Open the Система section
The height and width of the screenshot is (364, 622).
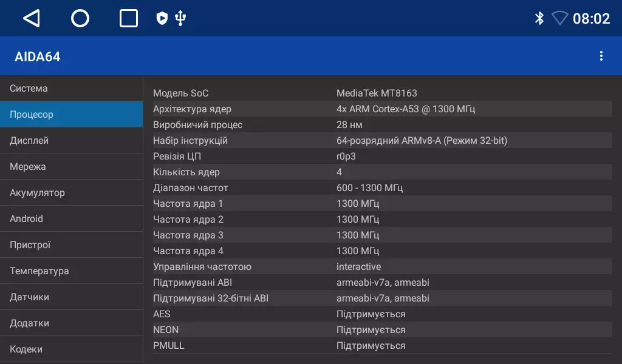click(x=71, y=89)
